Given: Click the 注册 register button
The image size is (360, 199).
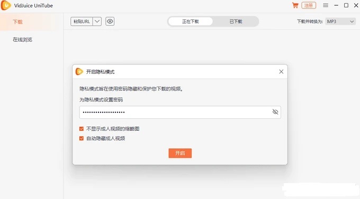Looking at the screenshot, I should [309, 5].
